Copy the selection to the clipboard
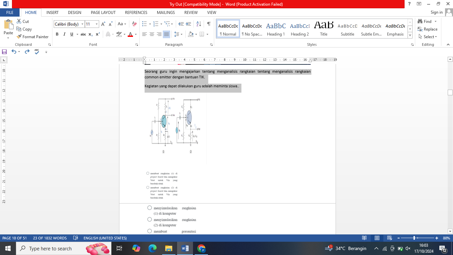Image resolution: width=453 pixels, height=255 pixels. click(24, 29)
